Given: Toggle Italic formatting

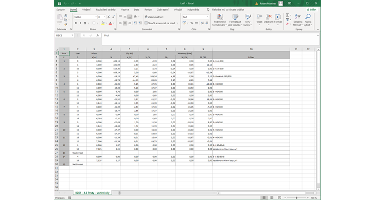Looking at the screenshot, I should (80, 23).
